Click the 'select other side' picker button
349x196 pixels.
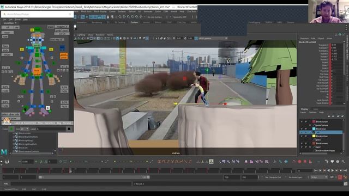(11, 114)
